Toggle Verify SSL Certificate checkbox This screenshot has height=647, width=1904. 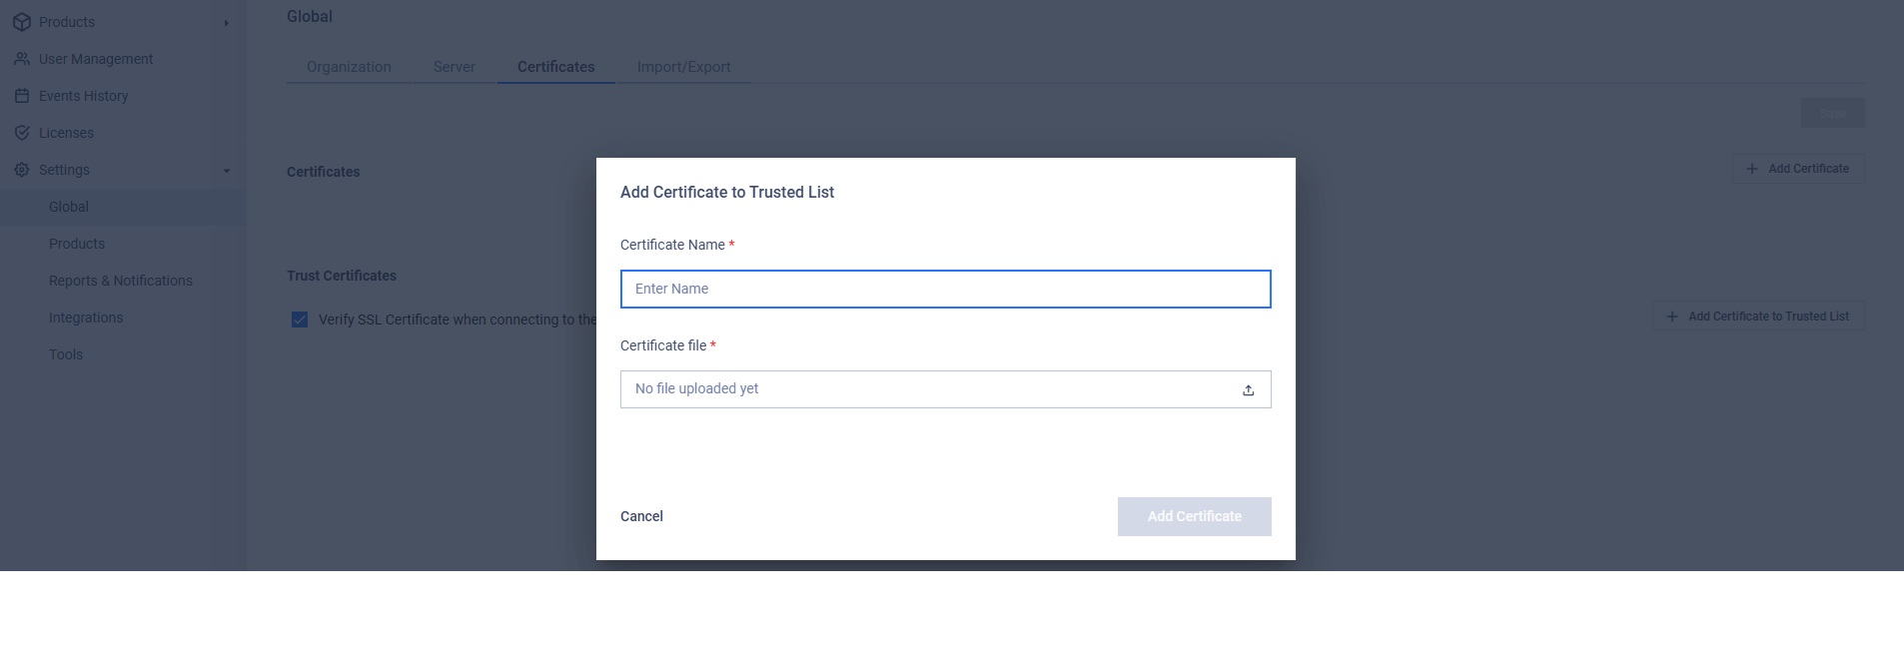300,320
